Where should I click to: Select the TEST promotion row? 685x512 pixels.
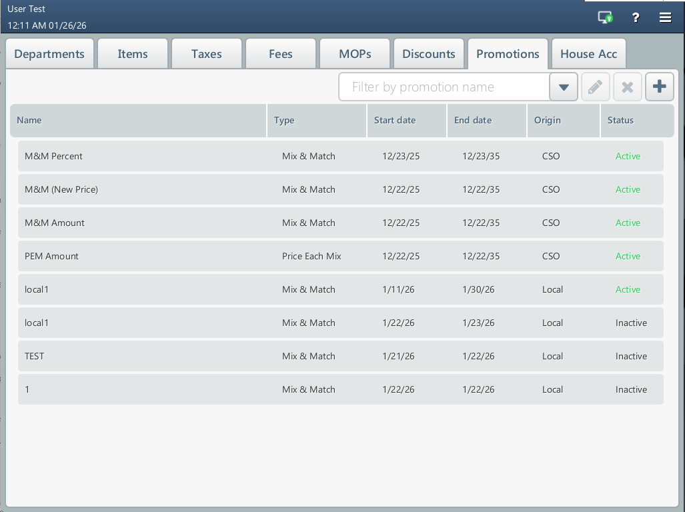340,356
